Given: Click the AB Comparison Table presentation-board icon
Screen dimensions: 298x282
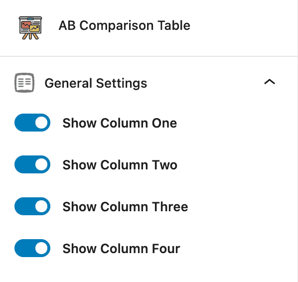Looking at the screenshot, I should click(30, 28).
